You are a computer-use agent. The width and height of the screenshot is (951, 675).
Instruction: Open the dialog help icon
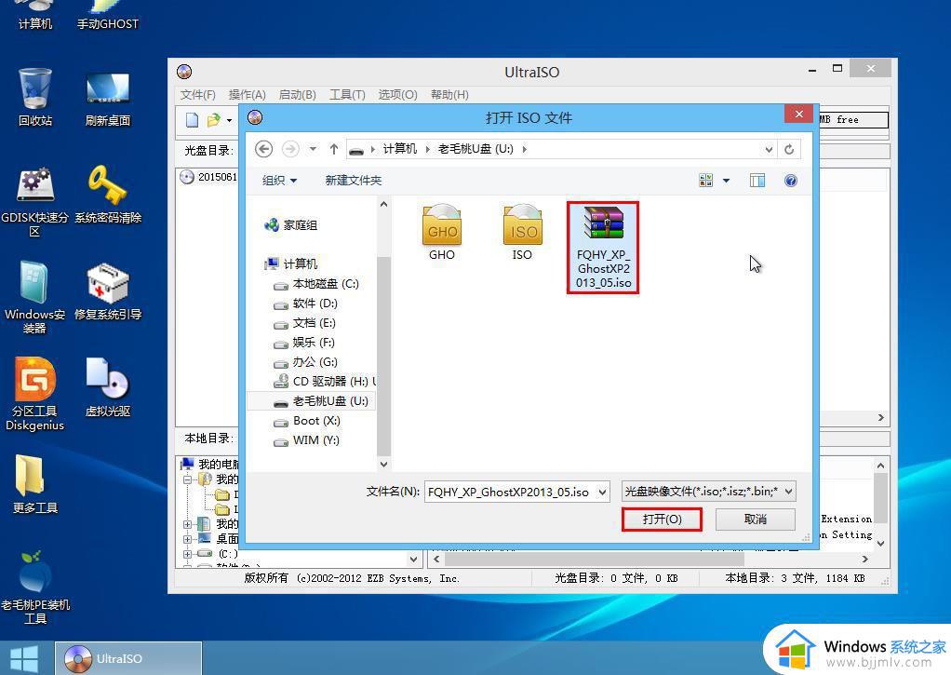pyautogui.click(x=790, y=181)
